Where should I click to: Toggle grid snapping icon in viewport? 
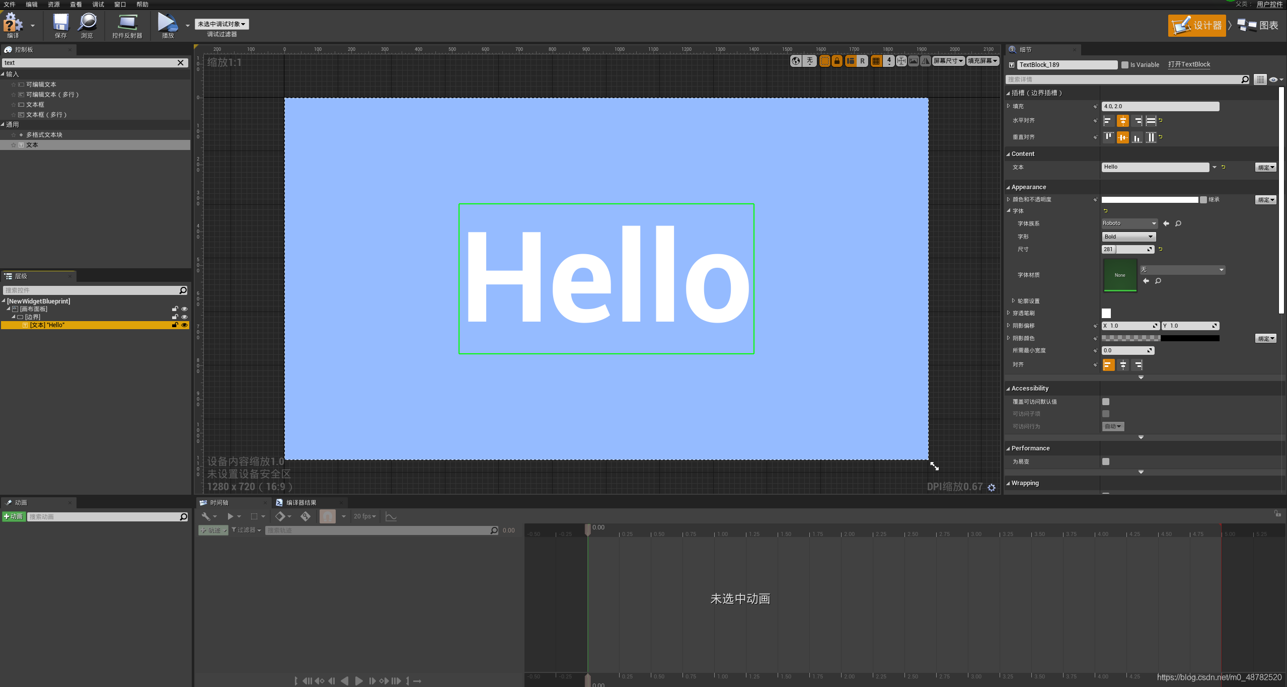pos(876,61)
